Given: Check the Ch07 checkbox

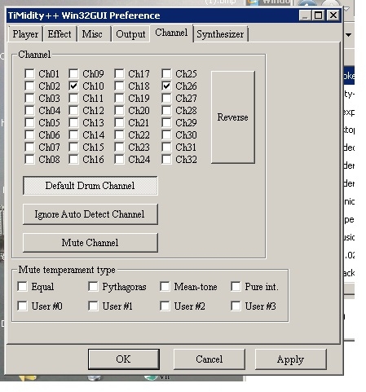Looking at the screenshot, I should coord(29,147).
